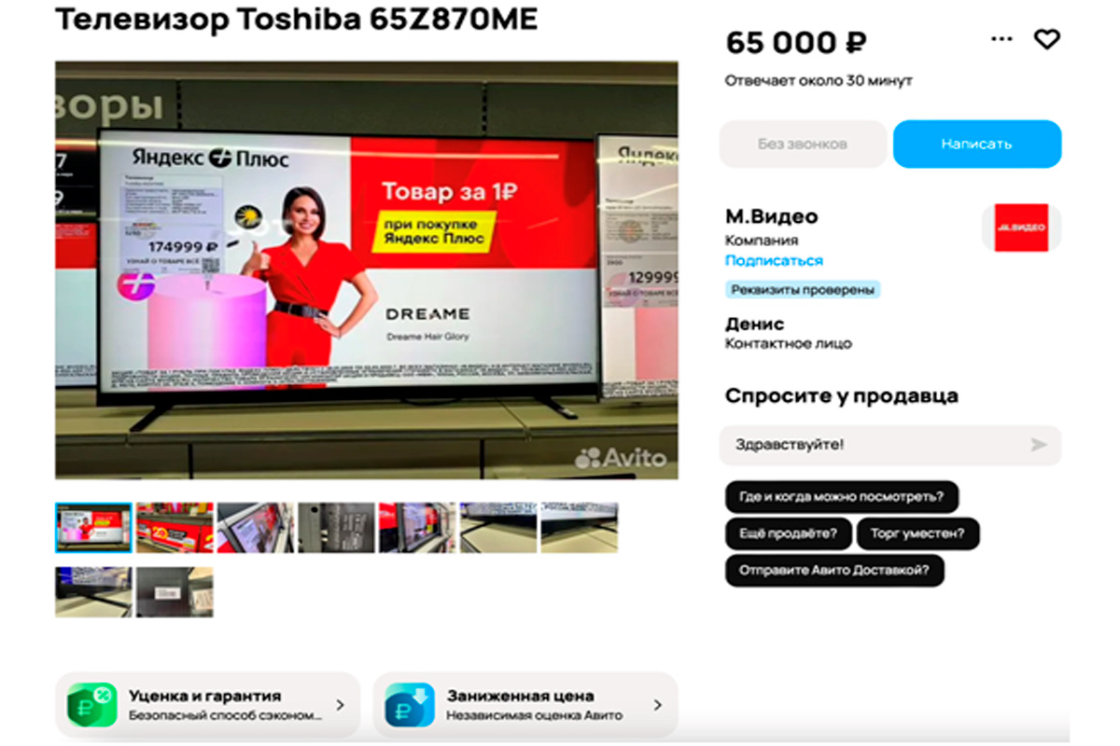Expand Уценка и гарантия chevron
The height and width of the screenshot is (746, 1120).
point(340,705)
